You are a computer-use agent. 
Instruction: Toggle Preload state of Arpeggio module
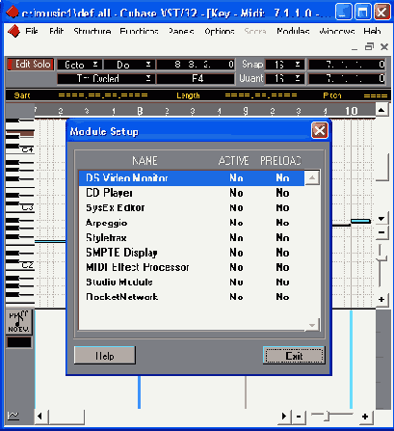282,223
